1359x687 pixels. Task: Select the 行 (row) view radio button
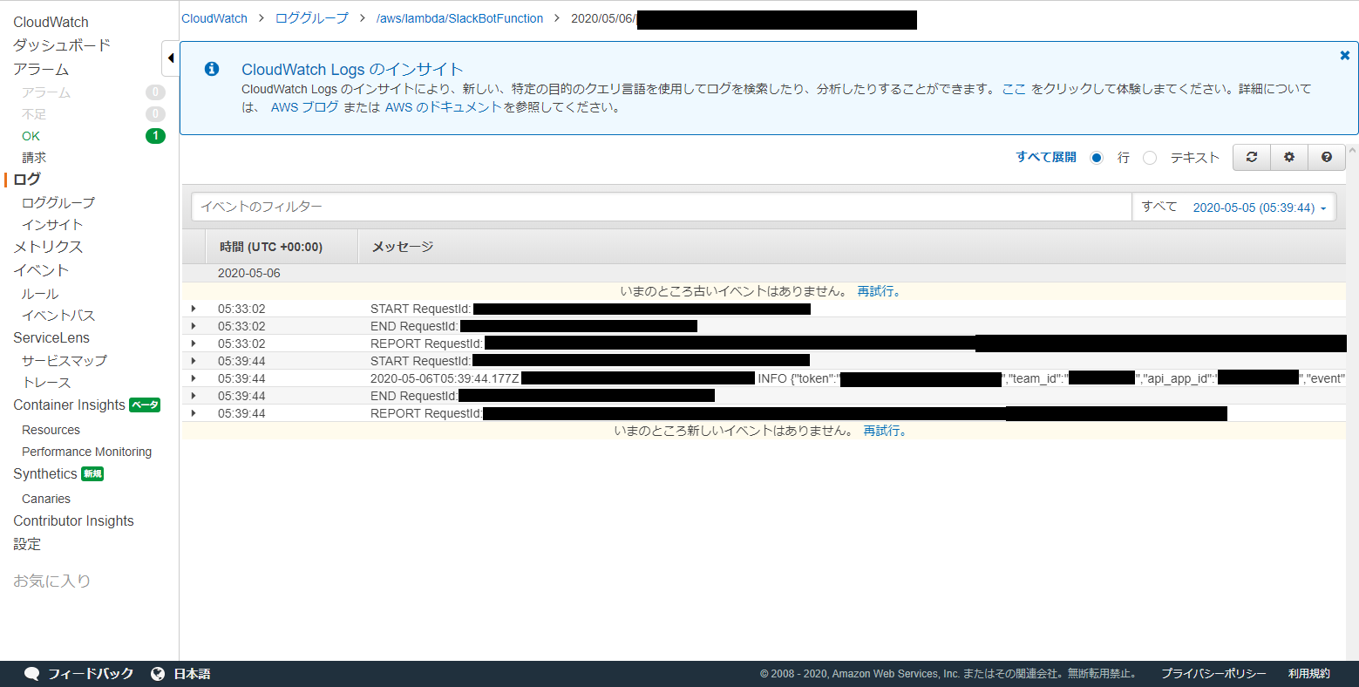pyautogui.click(x=1097, y=158)
